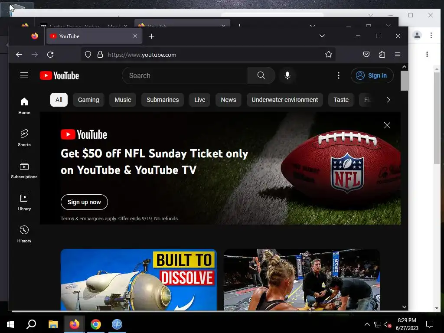
Task: Select the Taste filter chip
Action: 341,100
